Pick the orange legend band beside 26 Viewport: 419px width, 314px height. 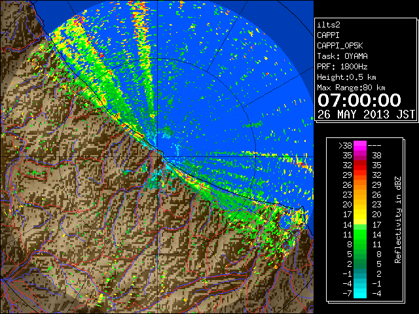coord(360,185)
